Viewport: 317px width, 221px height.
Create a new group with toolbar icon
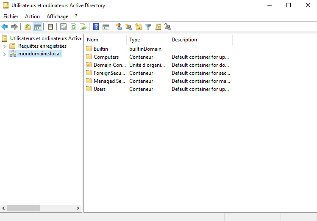[x=129, y=27]
